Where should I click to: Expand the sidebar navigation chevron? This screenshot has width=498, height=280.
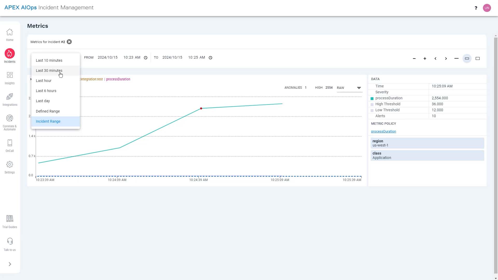click(10, 264)
